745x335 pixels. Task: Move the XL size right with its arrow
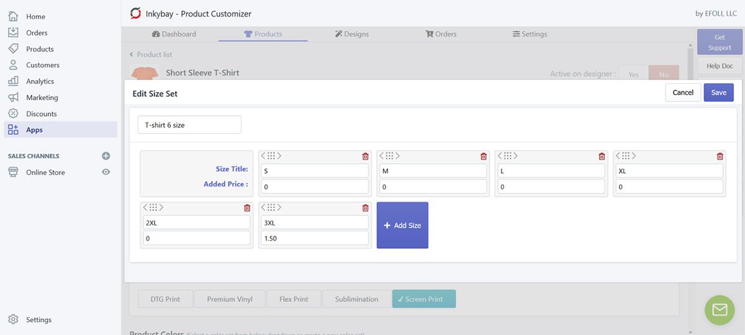(x=634, y=156)
